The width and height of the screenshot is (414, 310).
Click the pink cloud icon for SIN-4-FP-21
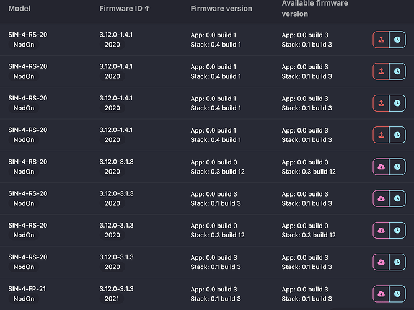(381, 294)
